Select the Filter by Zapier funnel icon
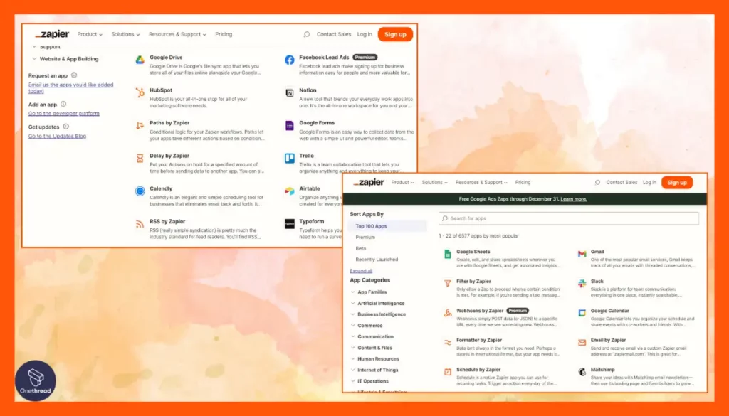Image resolution: width=729 pixels, height=416 pixels. 447,283
